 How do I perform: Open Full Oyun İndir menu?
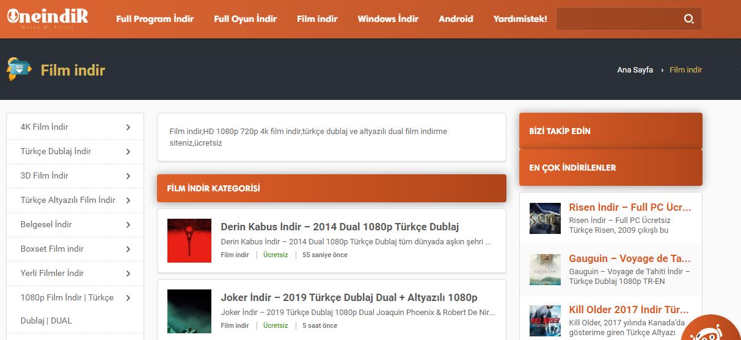(246, 19)
